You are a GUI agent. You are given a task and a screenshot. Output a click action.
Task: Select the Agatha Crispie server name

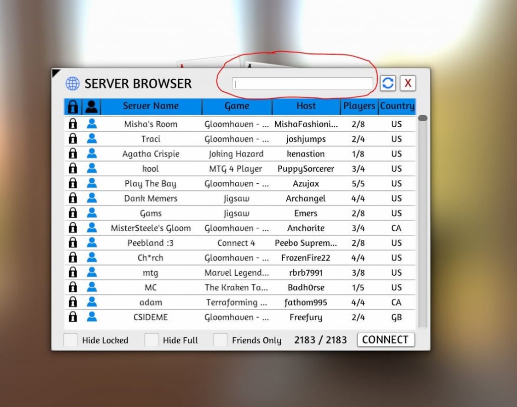[x=150, y=154]
